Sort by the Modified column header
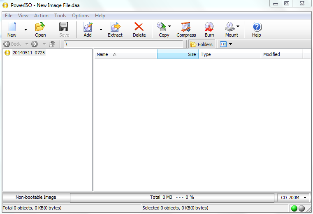Image resolution: width=313 pixels, height=214 pixels. (282, 54)
